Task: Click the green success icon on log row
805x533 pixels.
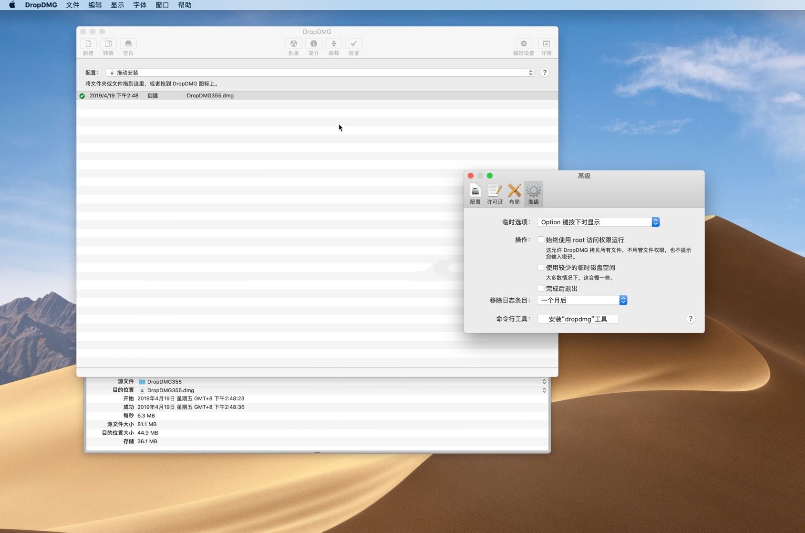Action: coord(82,96)
